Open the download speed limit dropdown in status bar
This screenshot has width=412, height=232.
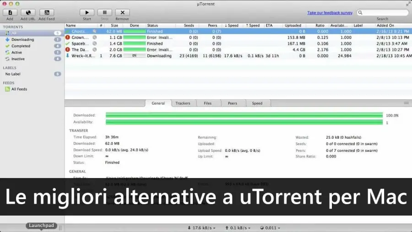(201, 228)
